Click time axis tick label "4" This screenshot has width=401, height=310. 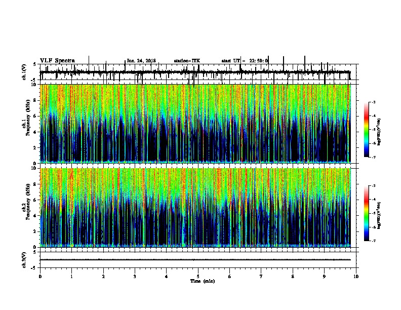pos(167,277)
